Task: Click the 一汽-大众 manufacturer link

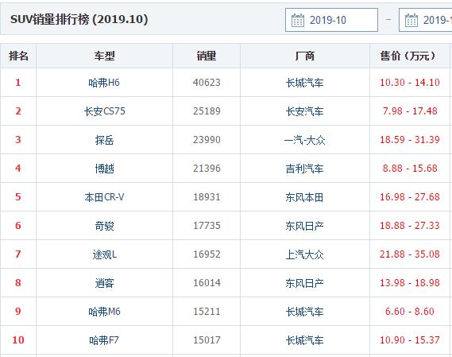Action: [x=305, y=140]
